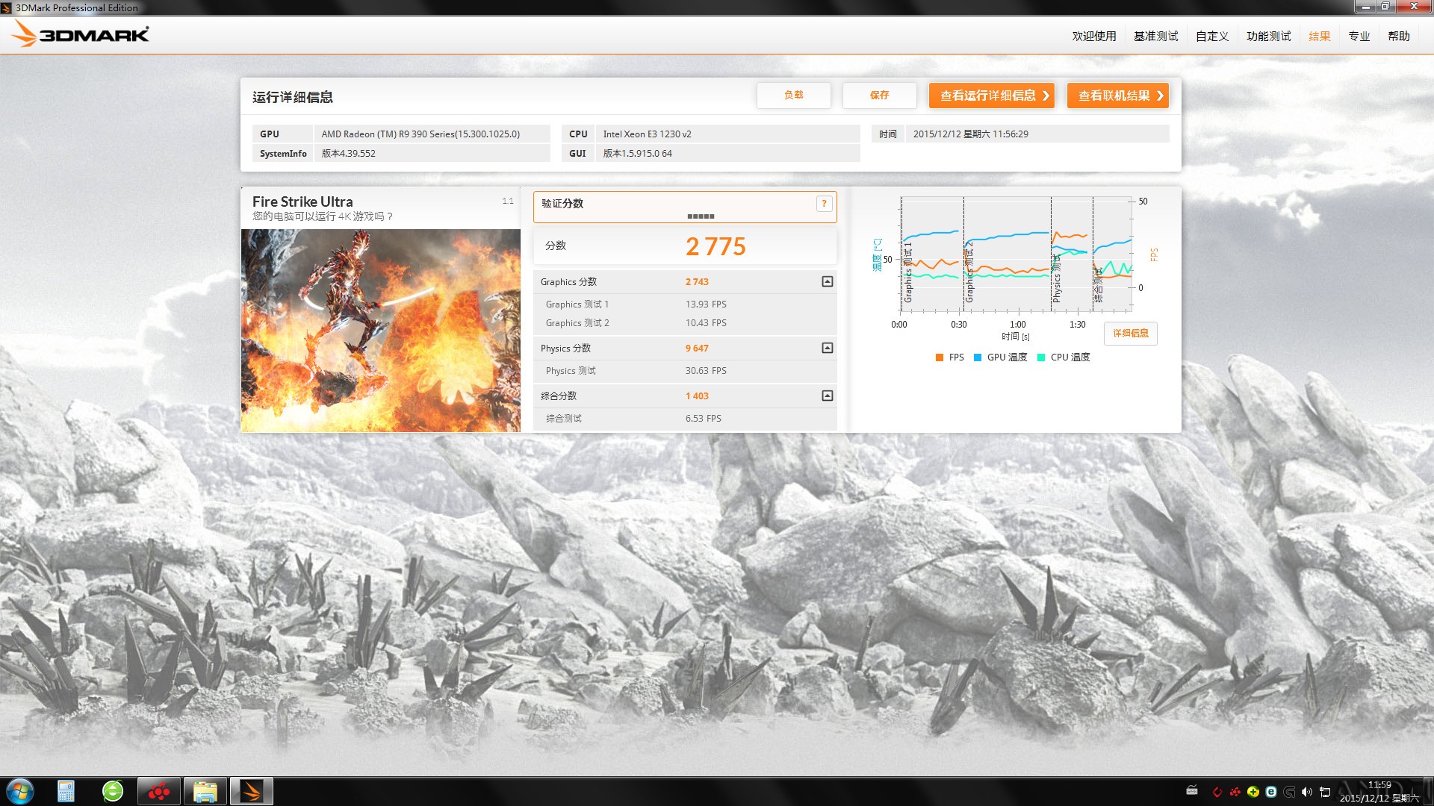The width and height of the screenshot is (1434, 806).
Task: Click the 3DMark taskbar icon
Action: 251,791
